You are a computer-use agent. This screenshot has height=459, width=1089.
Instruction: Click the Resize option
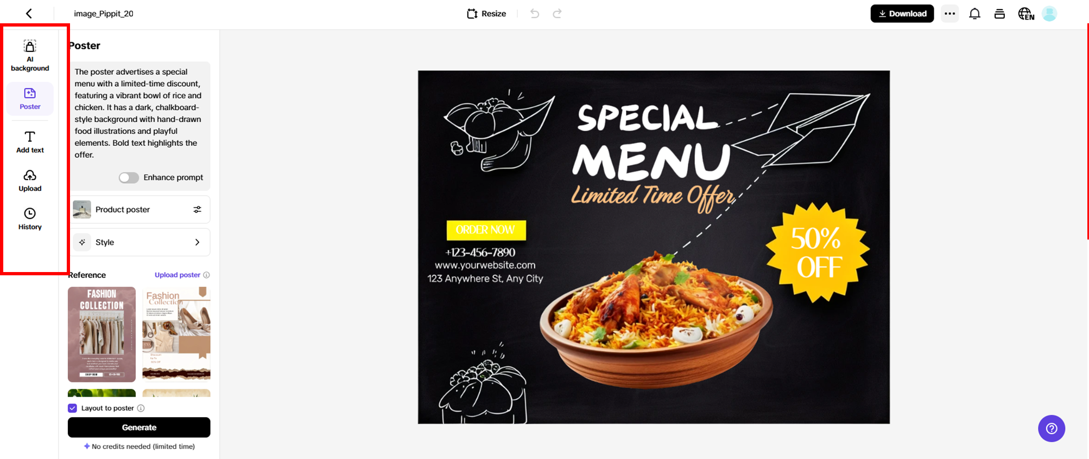coord(486,14)
